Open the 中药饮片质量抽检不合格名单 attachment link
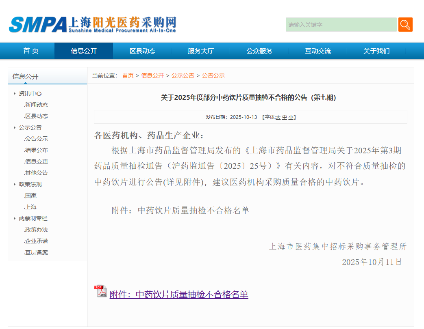Viewport: 424px width, 329px height. tap(178, 295)
